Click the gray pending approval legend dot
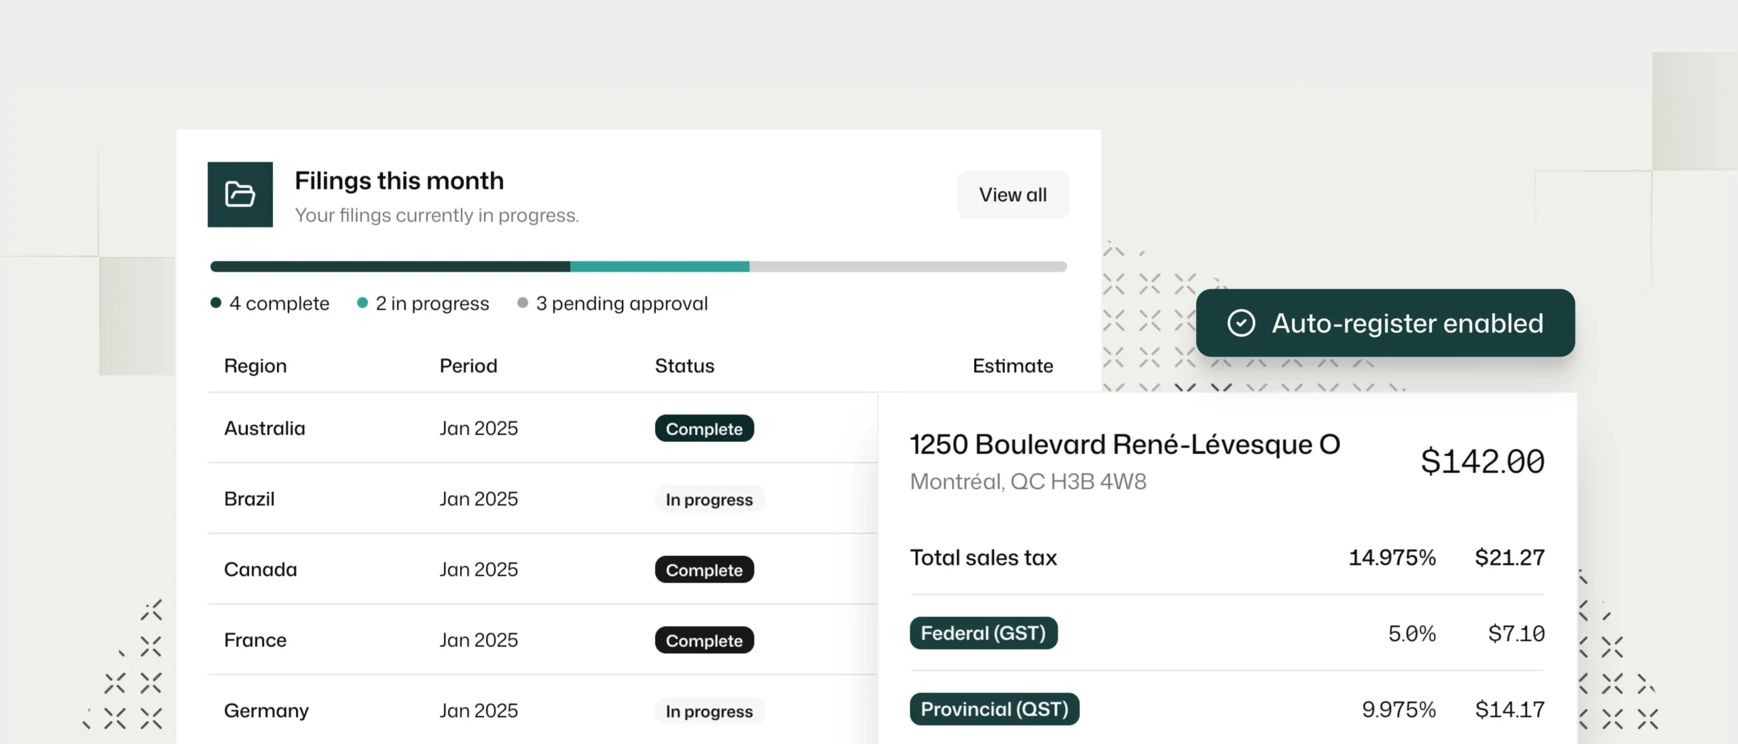The image size is (1738, 744). click(x=522, y=303)
